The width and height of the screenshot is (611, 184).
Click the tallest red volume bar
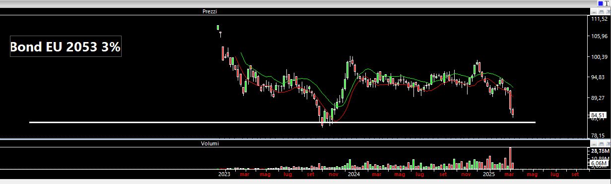(510, 158)
